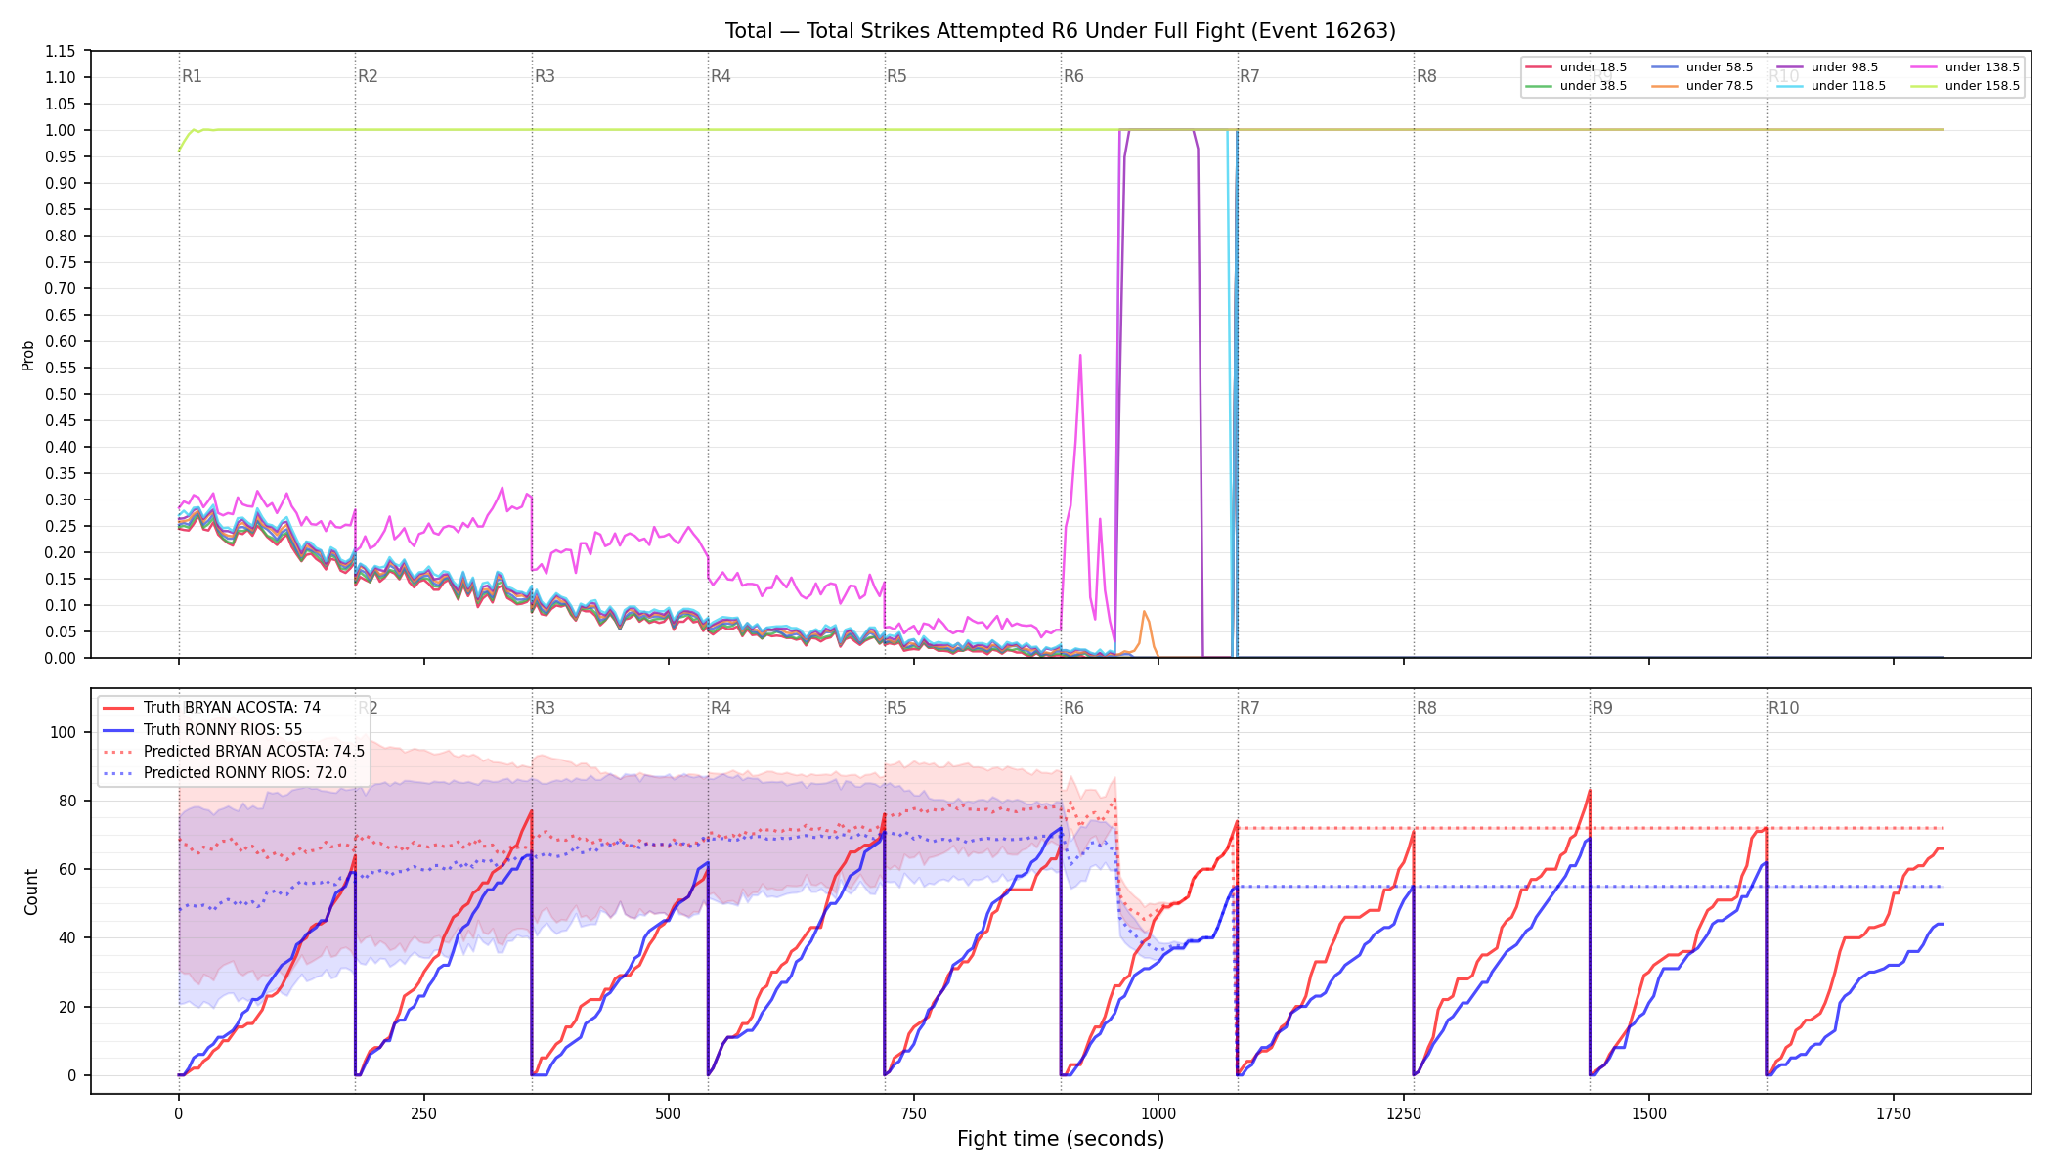
Task: Click the R1 round label in the probability chart
Action: (193, 76)
